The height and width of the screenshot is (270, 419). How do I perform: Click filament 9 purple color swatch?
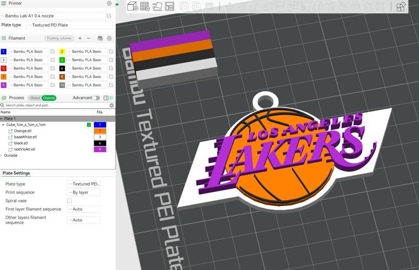point(4,85)
